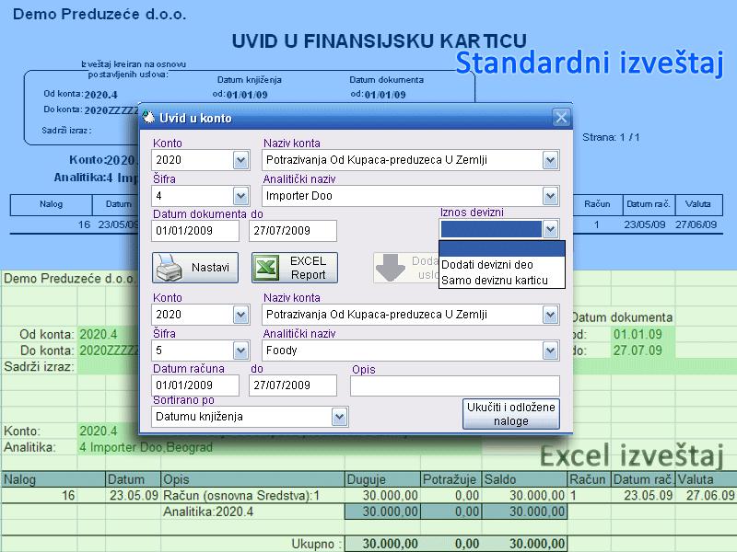Close the Uvid u konto dialog
Screen dimensions: 737x552
[x=560, y=118]
